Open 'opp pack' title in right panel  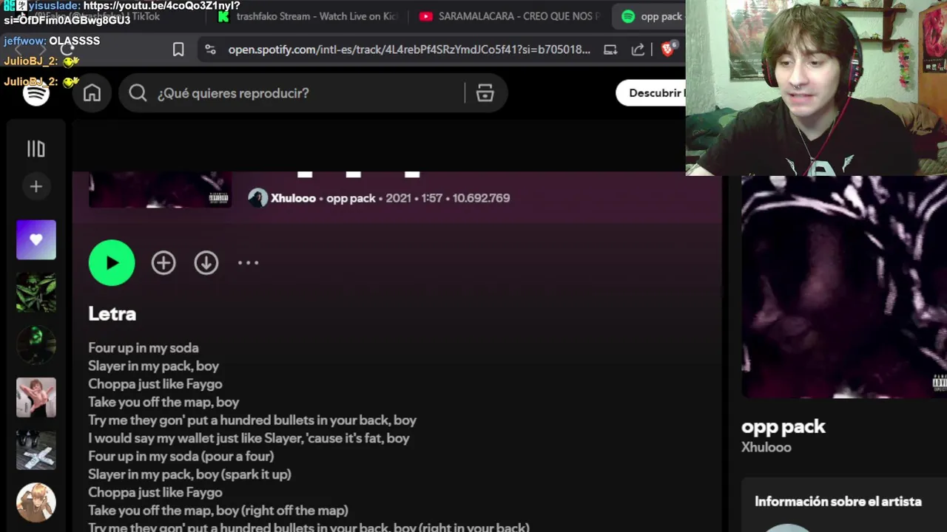click(783, 426)
